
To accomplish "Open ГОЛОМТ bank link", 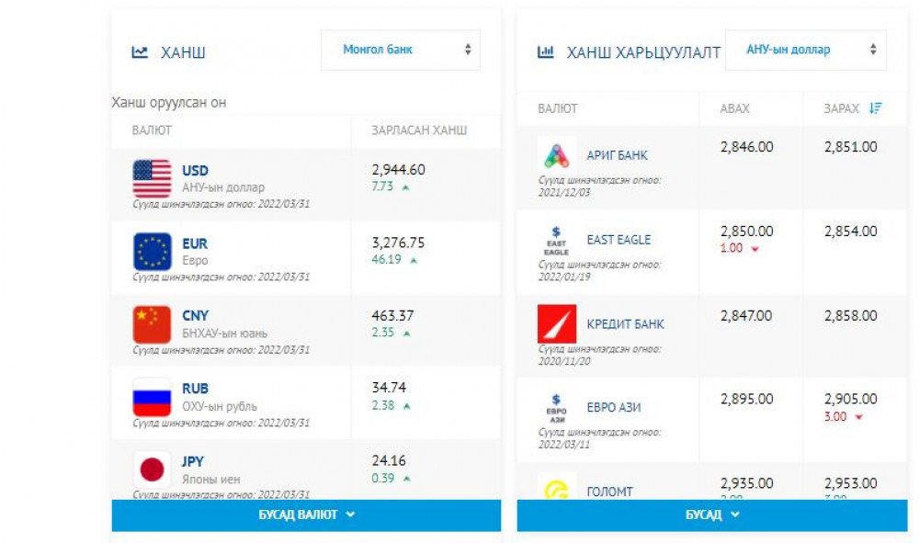I will tap(609, 492).
